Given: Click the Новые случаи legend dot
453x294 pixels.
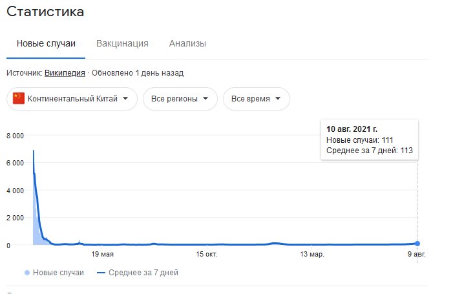Looking at the screenshot, I should point(26,273).
